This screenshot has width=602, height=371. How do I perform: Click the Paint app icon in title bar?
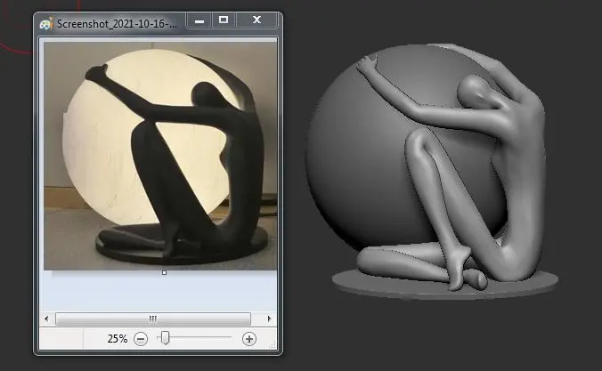(x=46, y=24)
